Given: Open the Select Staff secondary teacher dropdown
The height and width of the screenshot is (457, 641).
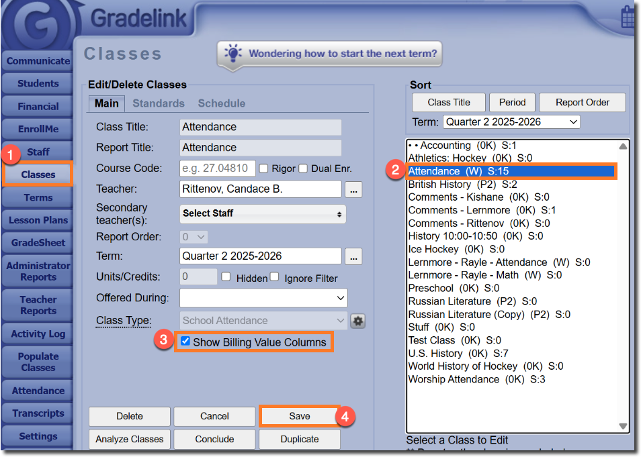Looking at the screenshot, I should pyautogui.click(x=263, y=214).
